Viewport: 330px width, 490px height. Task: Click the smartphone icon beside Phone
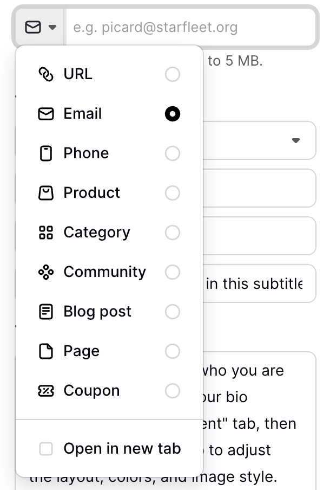(46, 153)
